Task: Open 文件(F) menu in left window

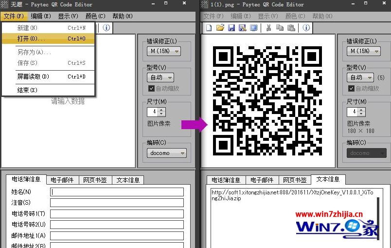Action: tap(14, 16)
